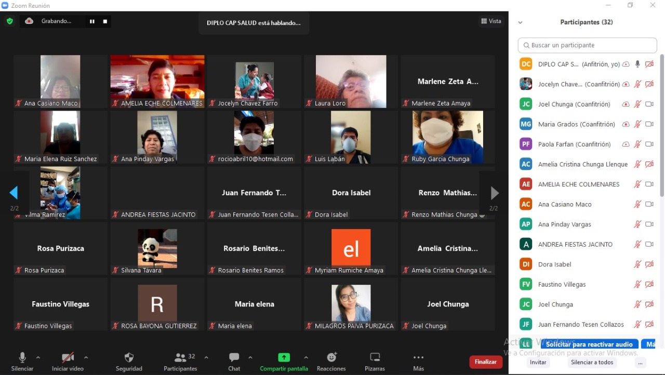Click the participants list scrollbar

[x=662, y=126]
